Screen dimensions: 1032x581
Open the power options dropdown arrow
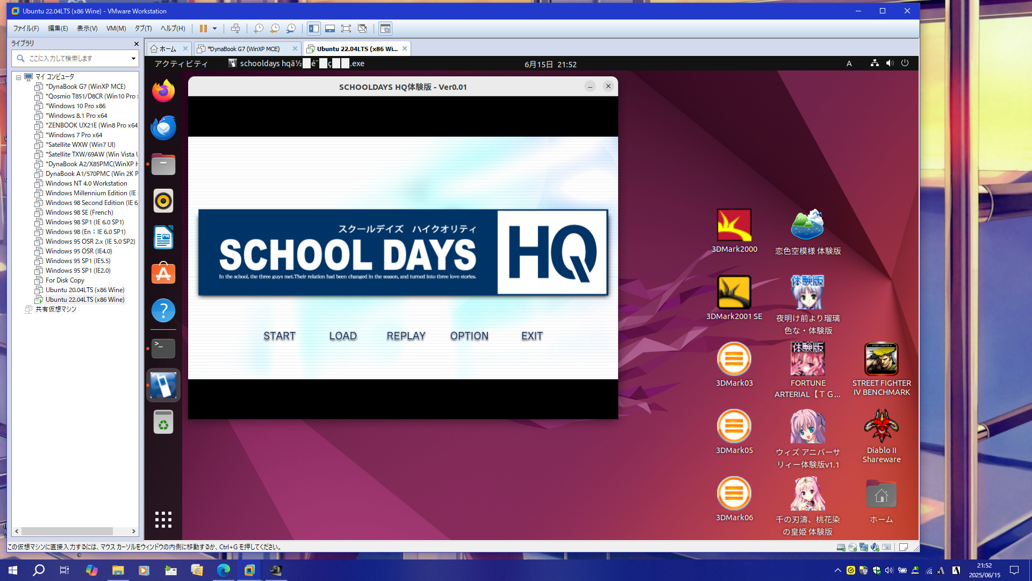pos(214,29)
